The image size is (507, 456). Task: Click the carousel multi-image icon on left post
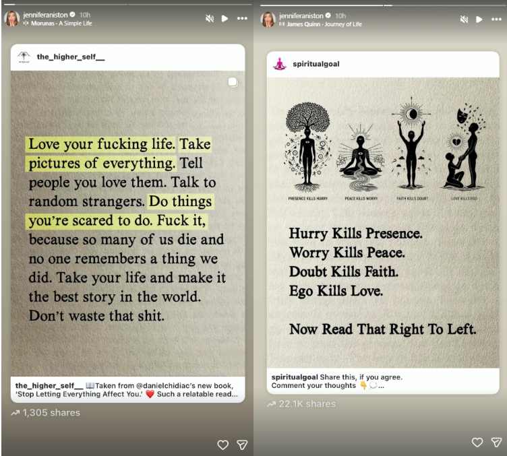tap(233, 82)
